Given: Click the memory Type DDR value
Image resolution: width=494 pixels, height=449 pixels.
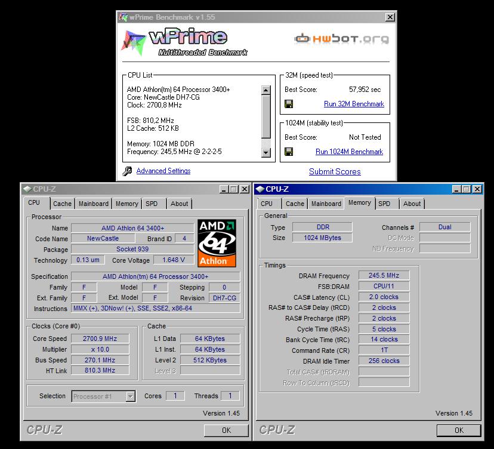Looking at the screenshot, I should coord(322,227).
